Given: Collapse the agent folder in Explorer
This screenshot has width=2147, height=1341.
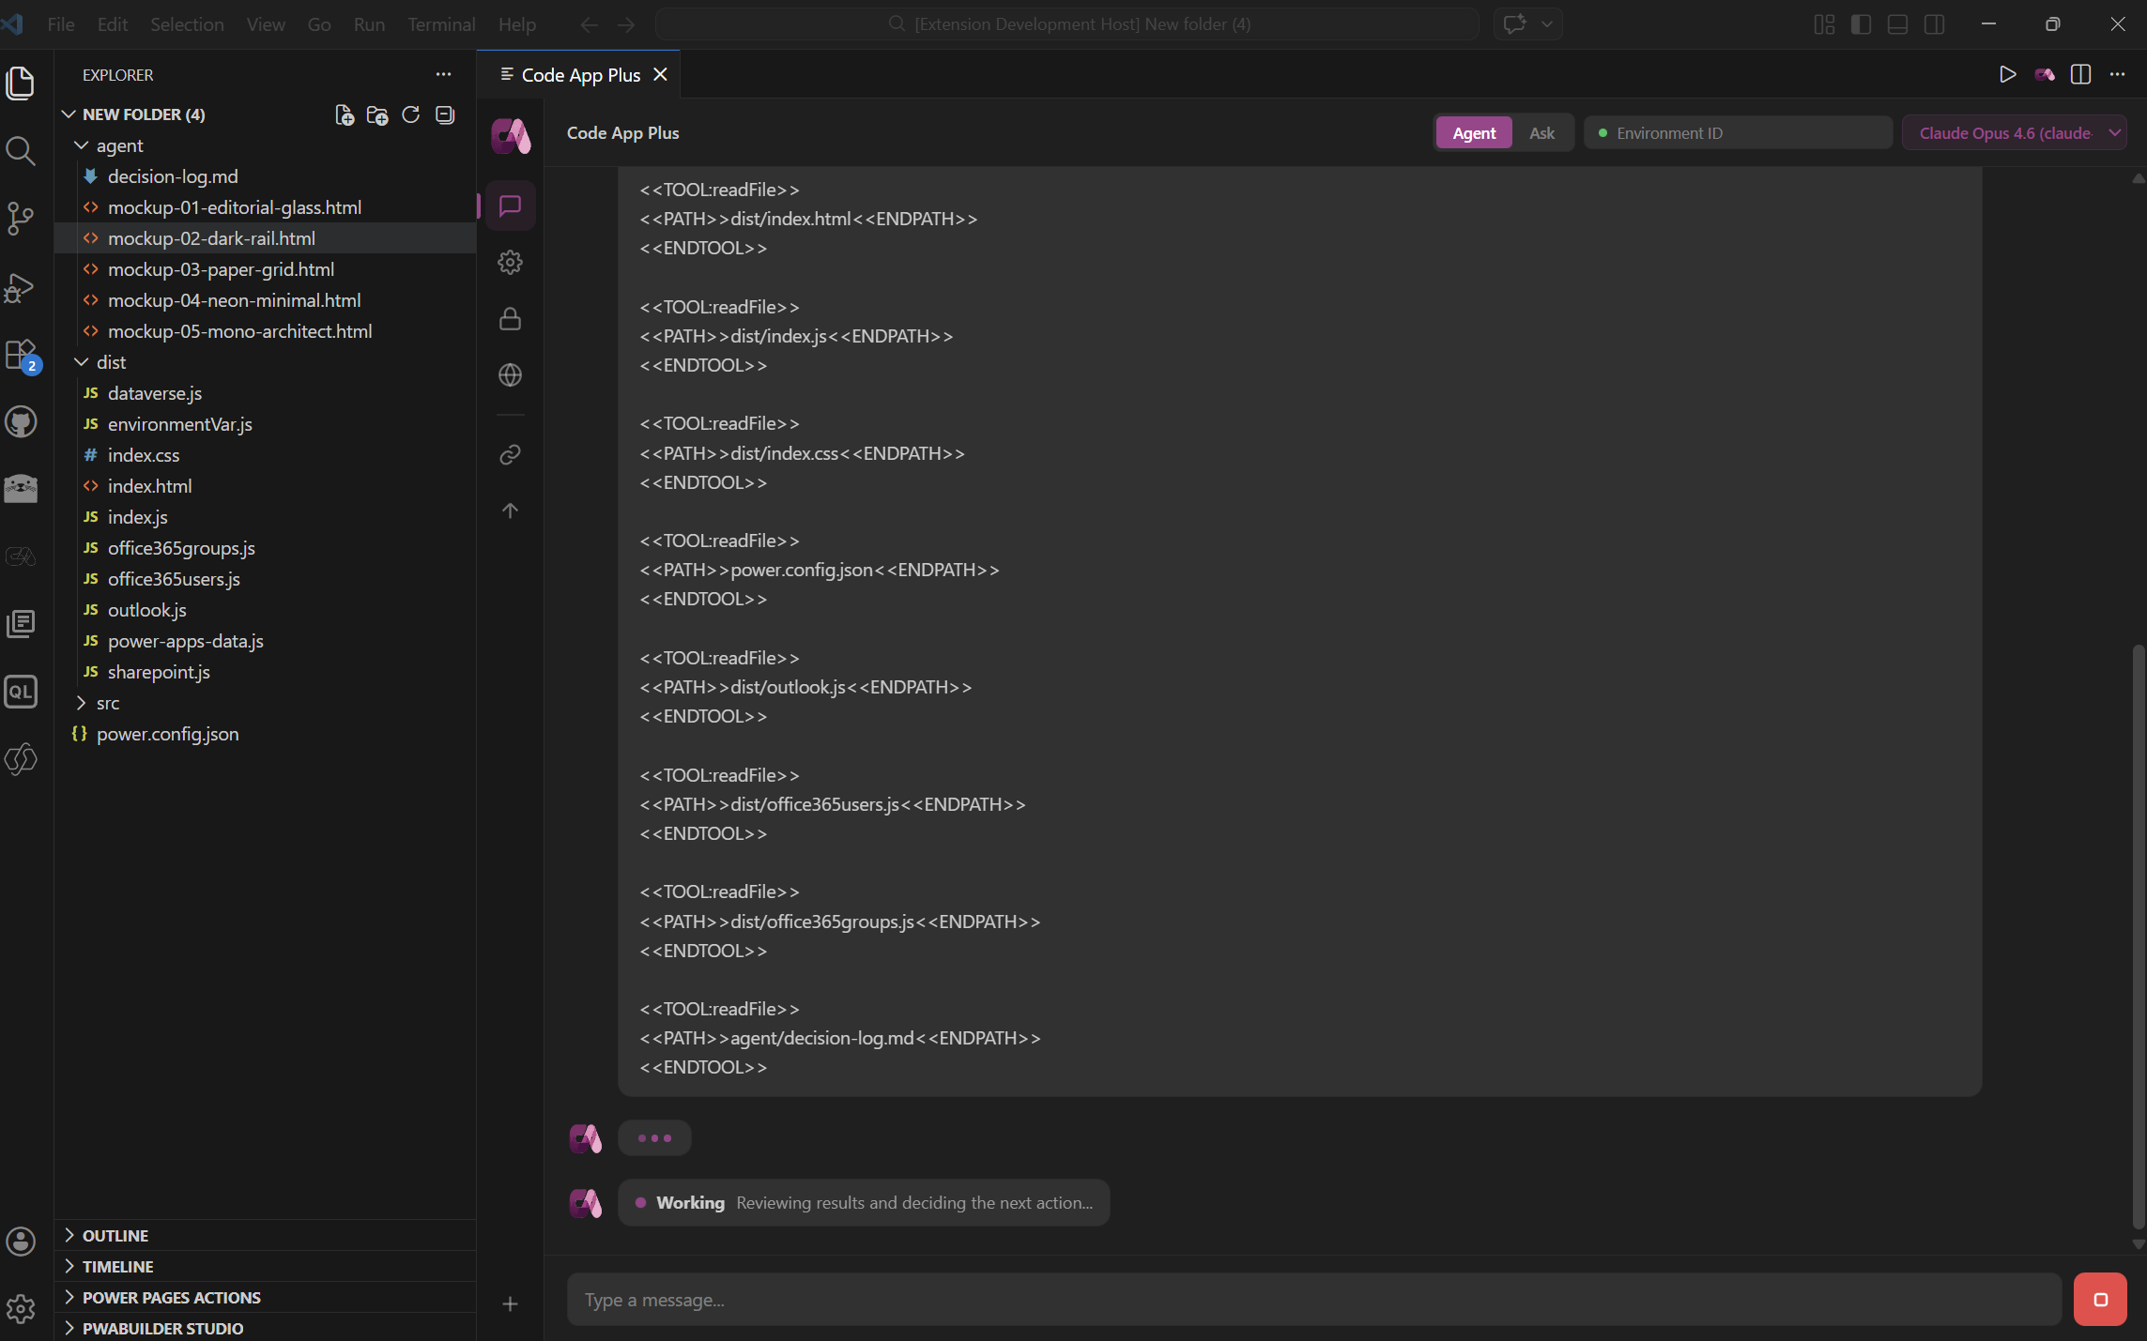Looking at the screenshot, I should (x=81, y=145).
